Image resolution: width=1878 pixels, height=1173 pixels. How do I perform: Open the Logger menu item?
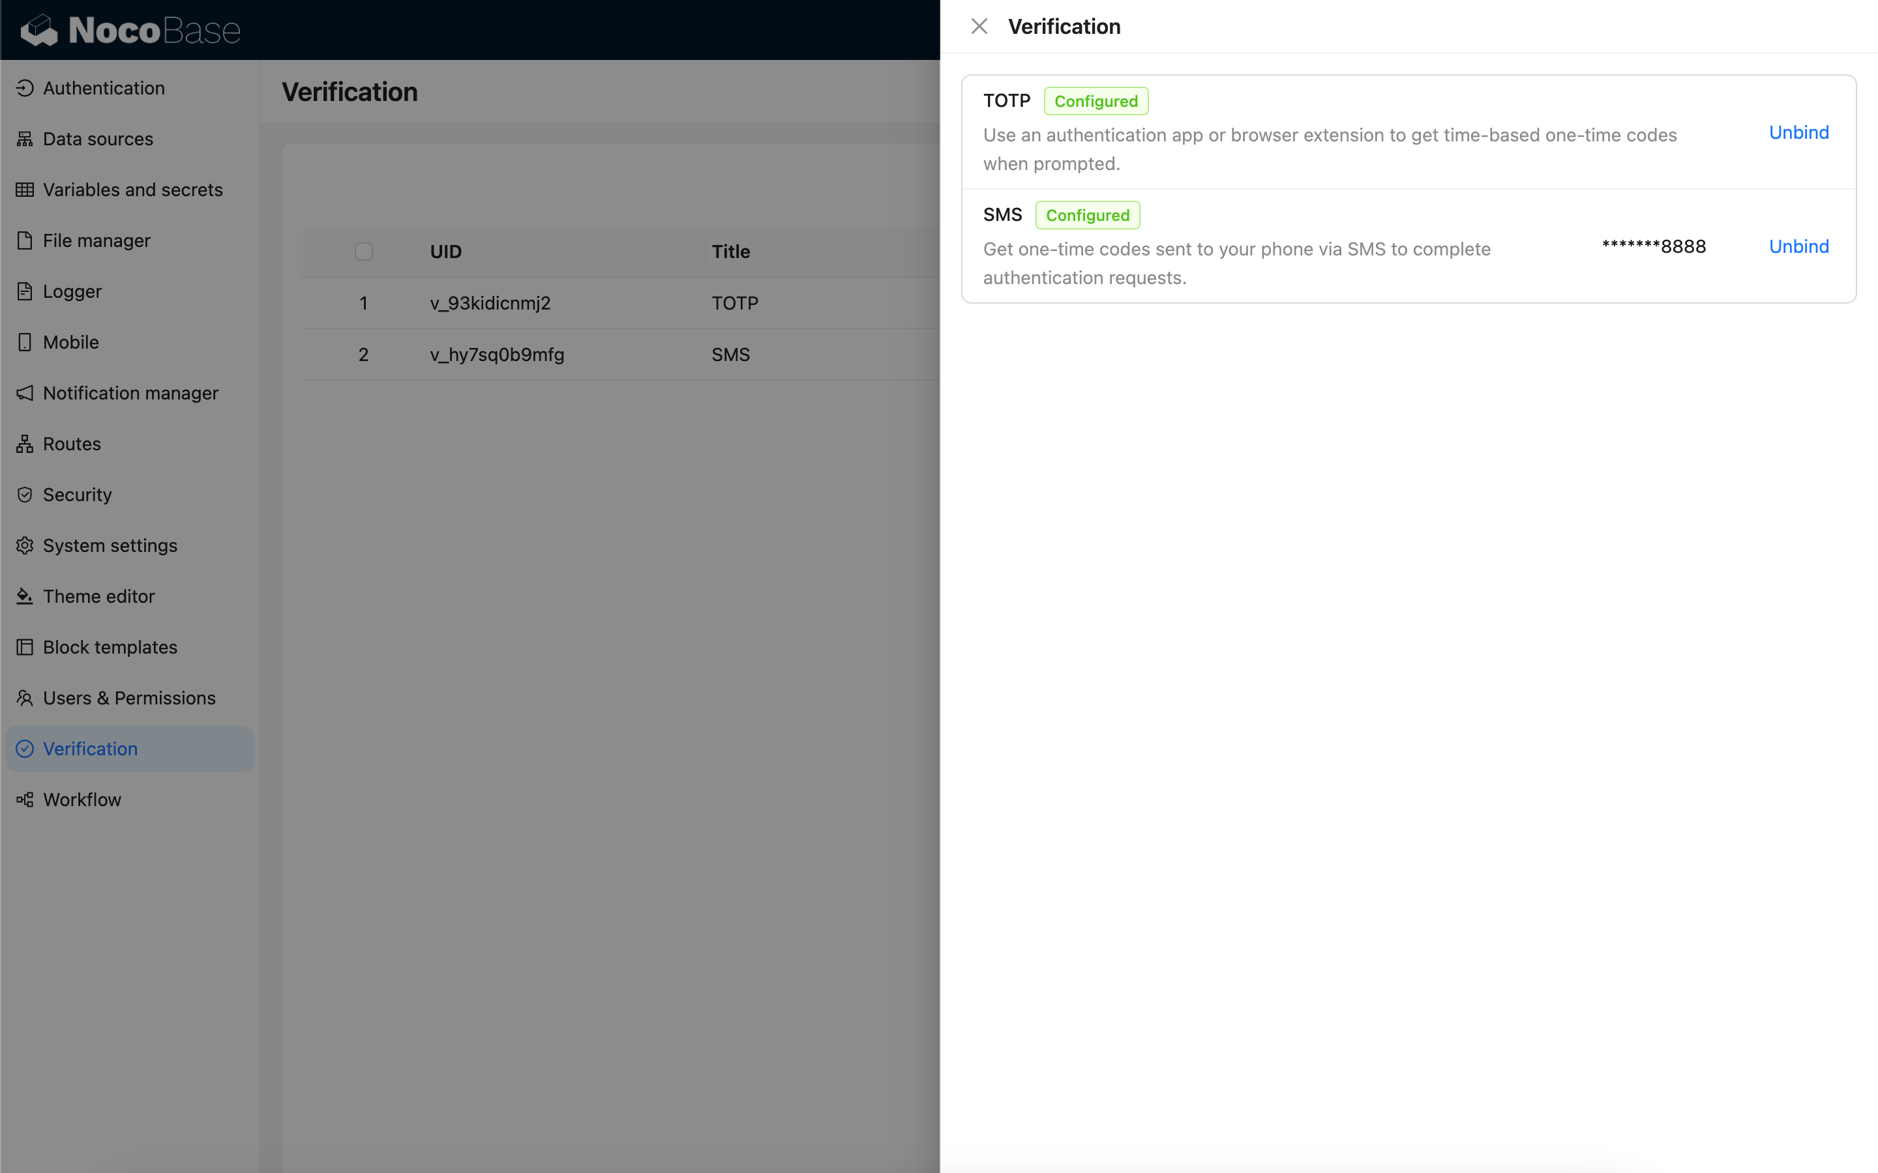(x=72, y=292)
